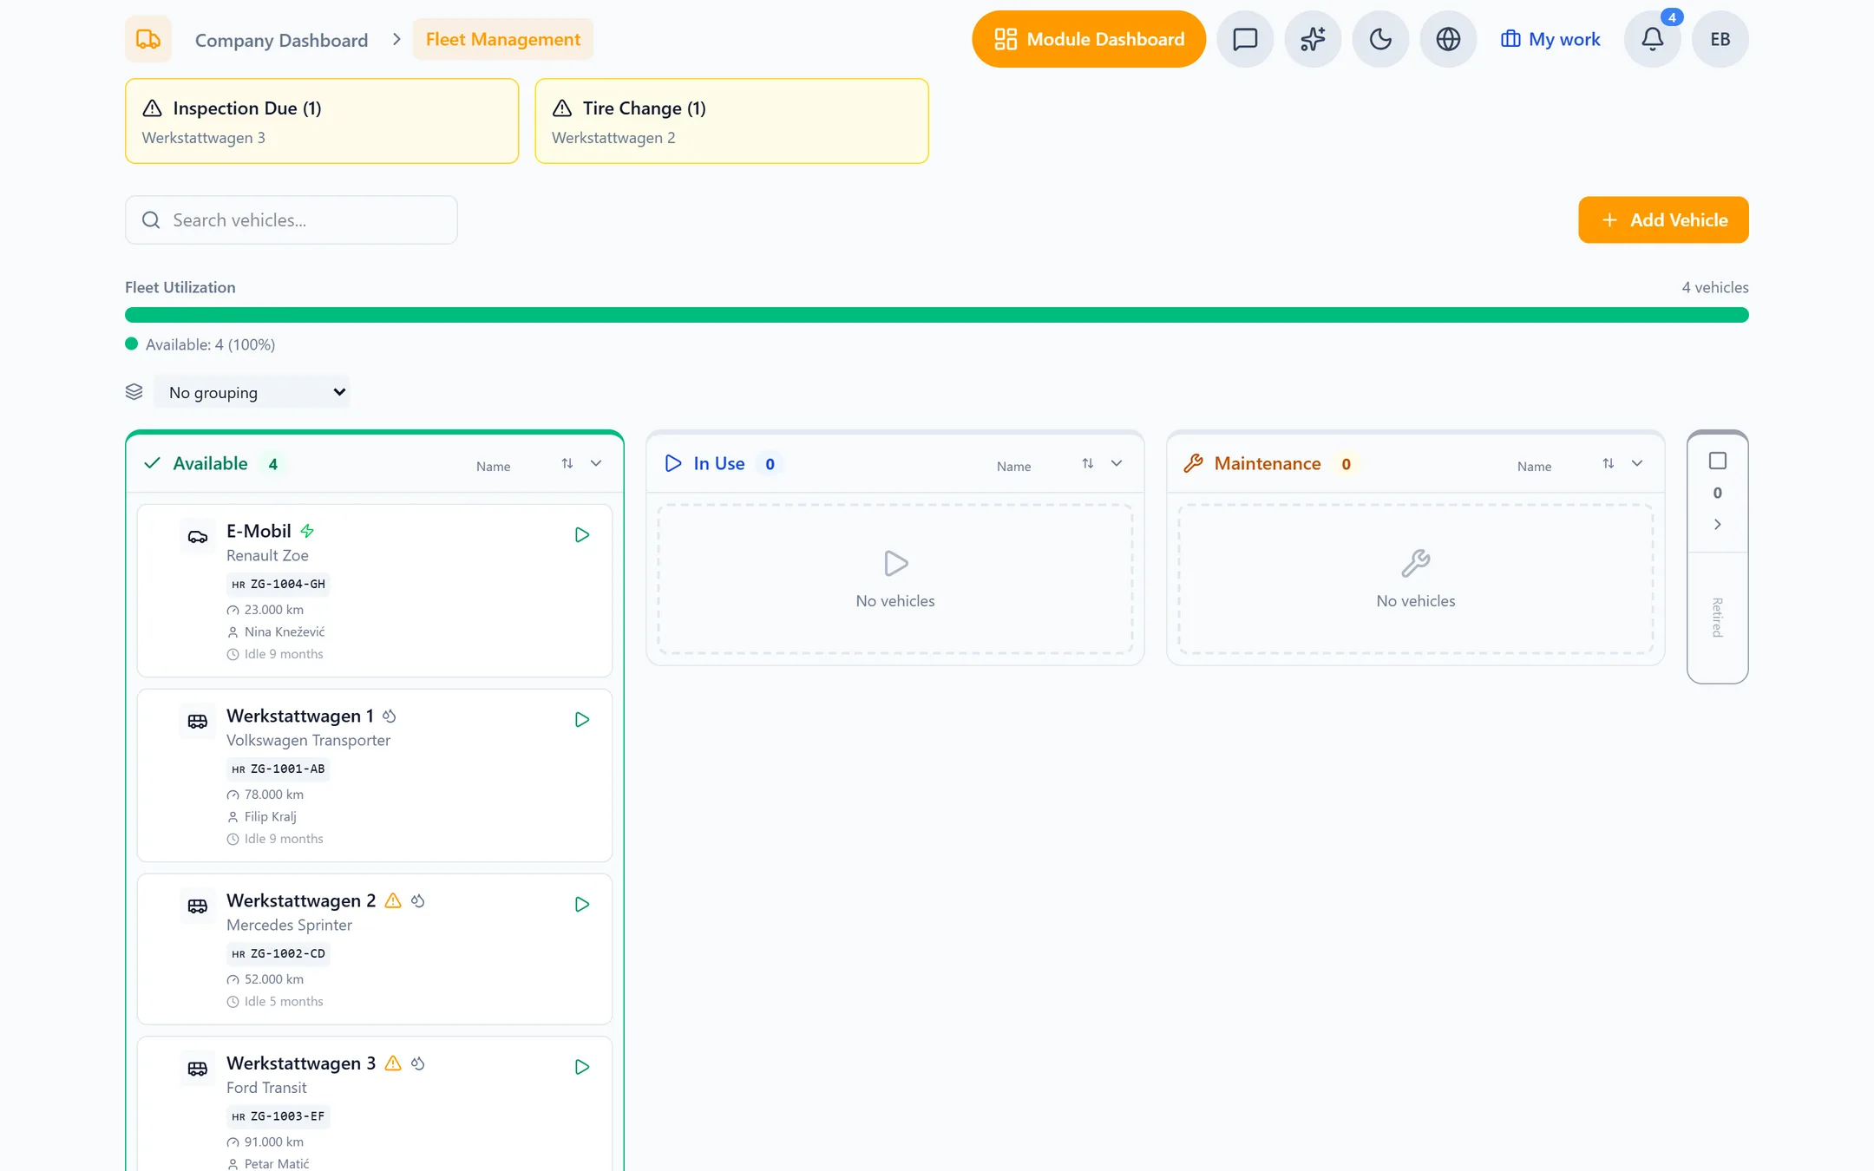Viewport: 1874px width, 1171px height.
Task: Start using Werkstattwagen 1 play icon
Action: 582,720
